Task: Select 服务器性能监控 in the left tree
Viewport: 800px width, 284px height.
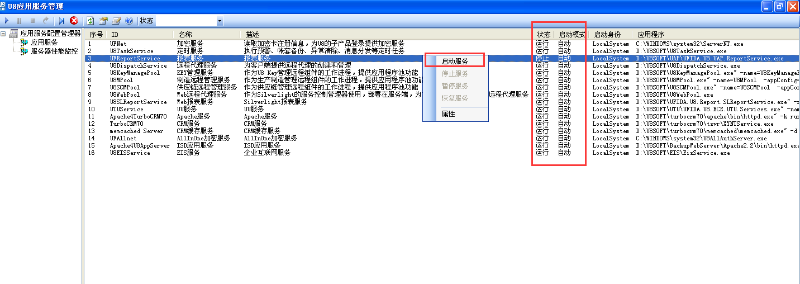Action: (x=54, y=51)
